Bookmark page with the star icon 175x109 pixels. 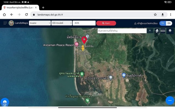[x=155, y=15]
